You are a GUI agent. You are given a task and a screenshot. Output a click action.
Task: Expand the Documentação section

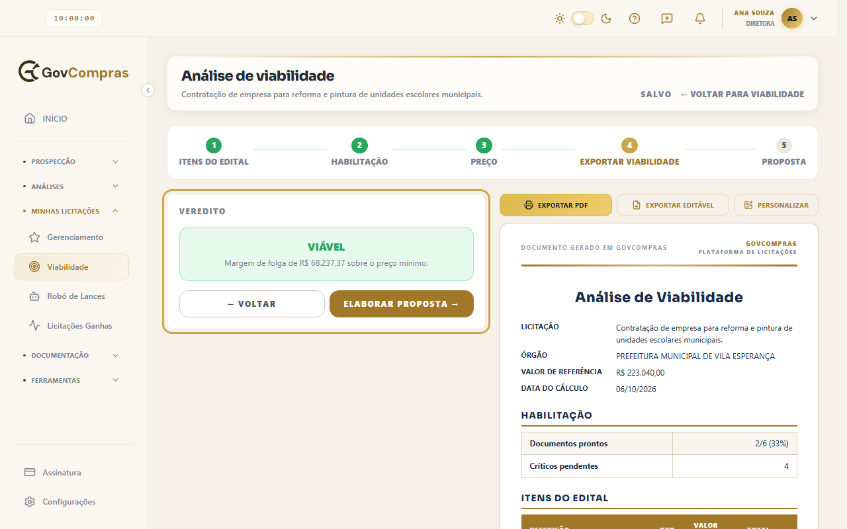coord(71,356)
